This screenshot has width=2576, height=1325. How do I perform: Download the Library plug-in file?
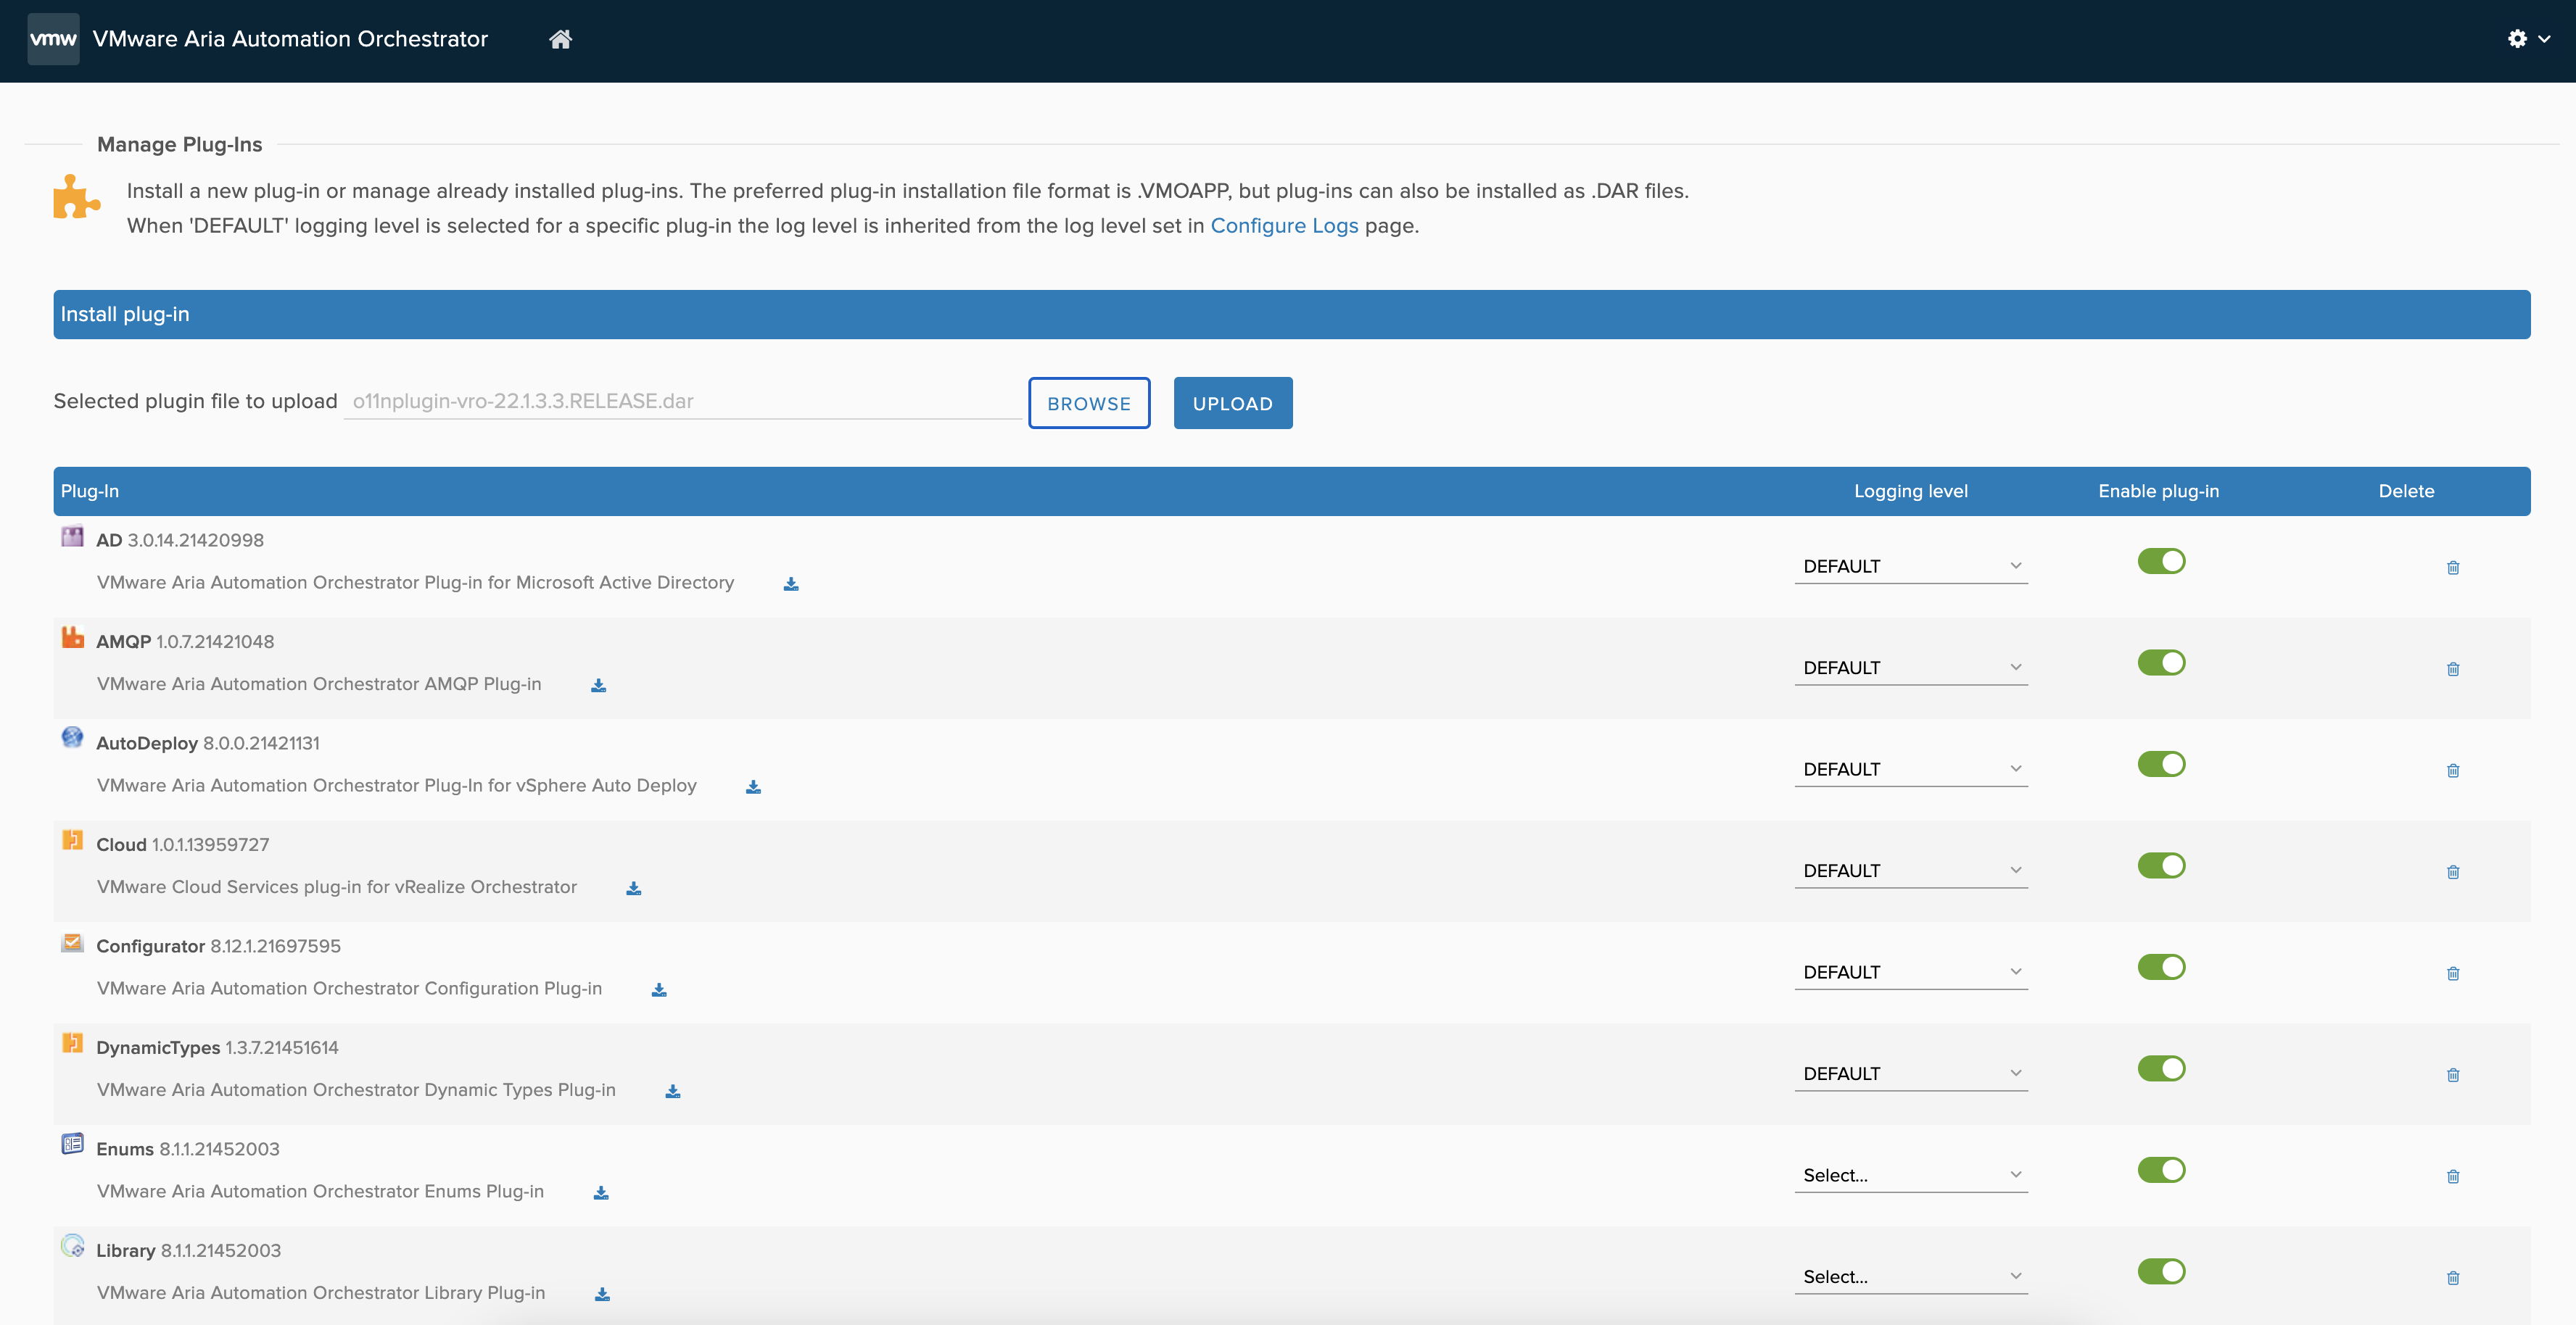point(602,1294)
